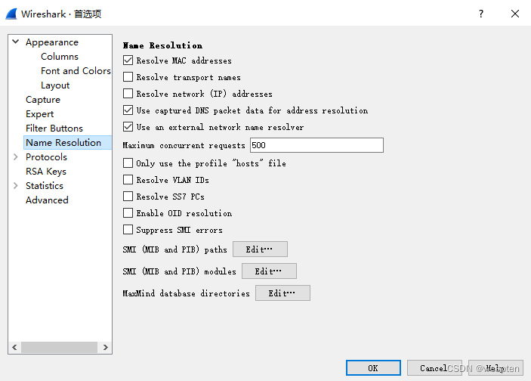Screen dimensions: 531x381
Task: Expand the Protocols tree section
Action: pyautogui.click(x=16, y=157)
